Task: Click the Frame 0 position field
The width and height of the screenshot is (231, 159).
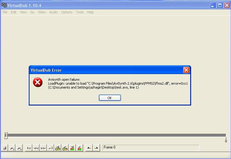Action: (x=151, y=148)
